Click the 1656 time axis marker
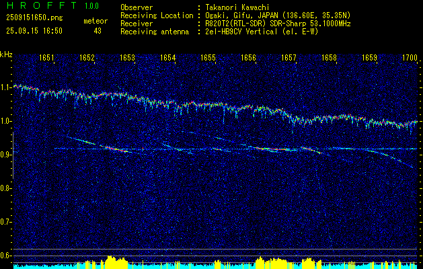The height and width of the screenshot is (269, 423). 248,57
